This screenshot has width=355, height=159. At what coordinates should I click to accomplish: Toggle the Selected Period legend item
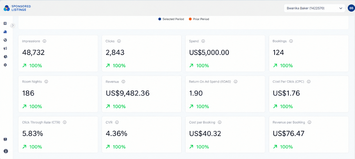(171, 19)
